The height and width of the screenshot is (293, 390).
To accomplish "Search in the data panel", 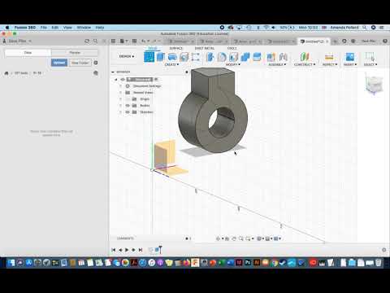I will [95, 42].
